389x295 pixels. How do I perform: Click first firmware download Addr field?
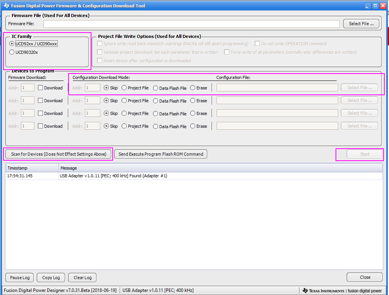[x=28, y=88]
